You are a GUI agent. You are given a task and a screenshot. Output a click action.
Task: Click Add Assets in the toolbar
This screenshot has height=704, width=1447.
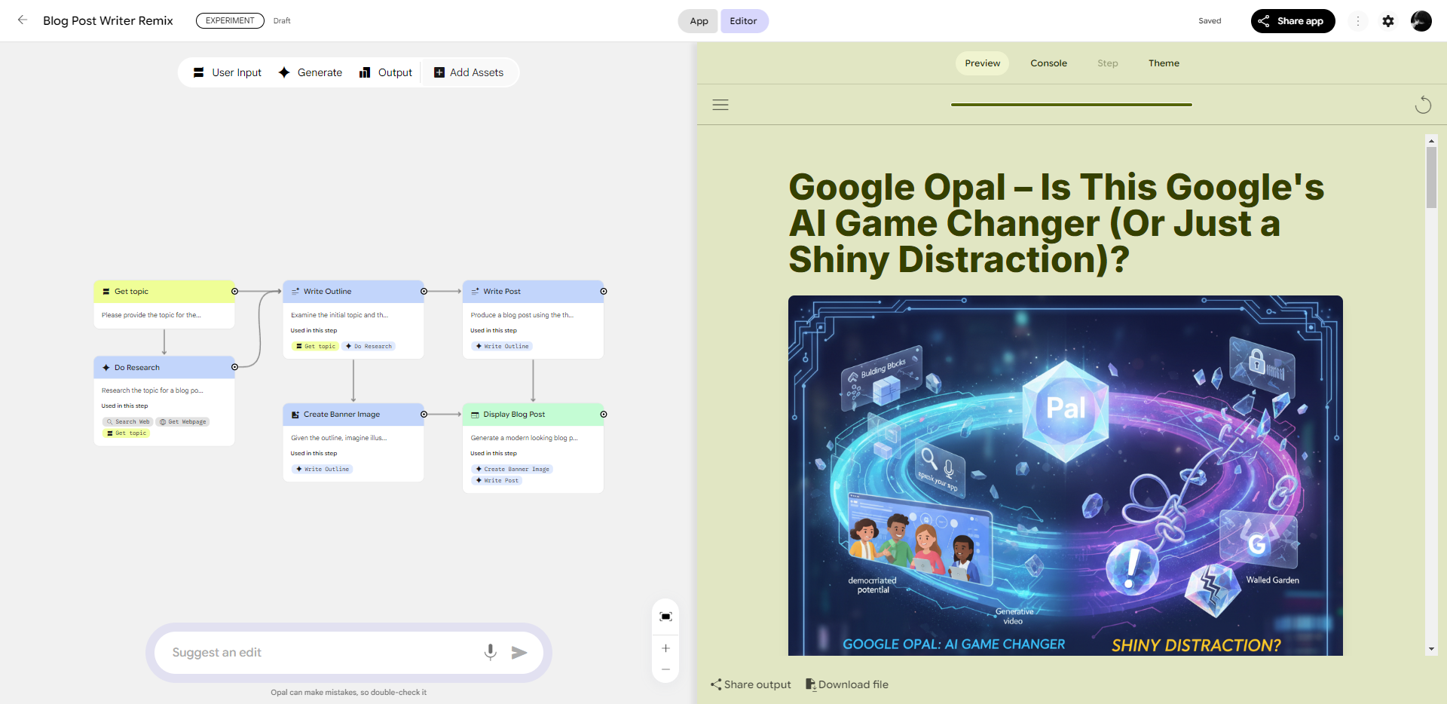click(x=469, y=72)
